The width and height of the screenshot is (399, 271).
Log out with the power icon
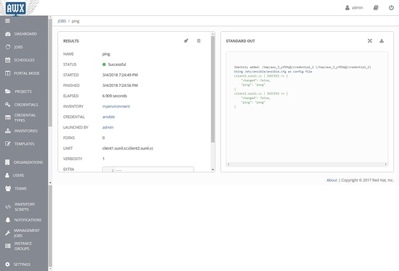(x=391, y=8)
